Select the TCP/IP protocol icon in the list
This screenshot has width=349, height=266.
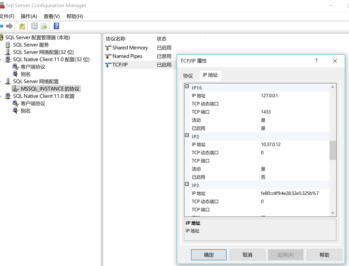tap(107, 64)
